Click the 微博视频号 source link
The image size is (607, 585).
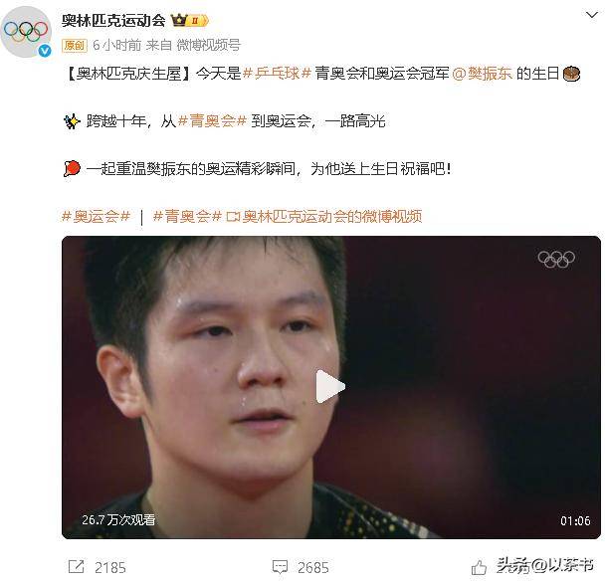click(x=208, y=46)
